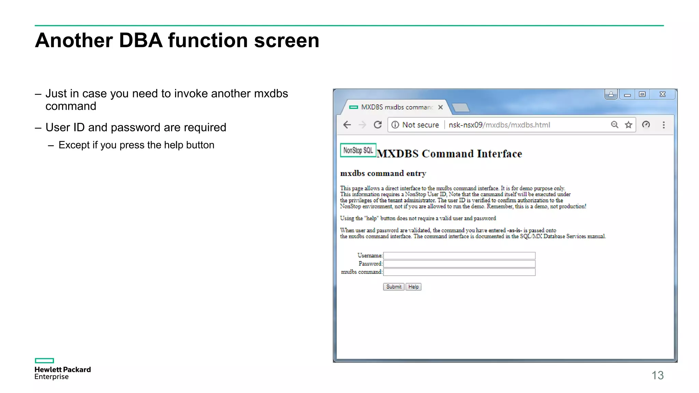Click heading 'MXDBS Command Interface'
This screenshot has height=393, width=699.
[x=450, y=154]
